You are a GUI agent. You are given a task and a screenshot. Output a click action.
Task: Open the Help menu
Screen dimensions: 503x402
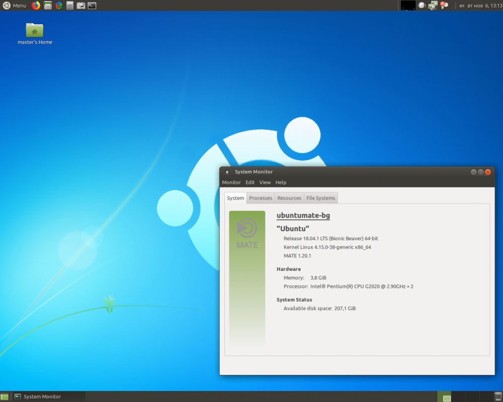(281, 182)
